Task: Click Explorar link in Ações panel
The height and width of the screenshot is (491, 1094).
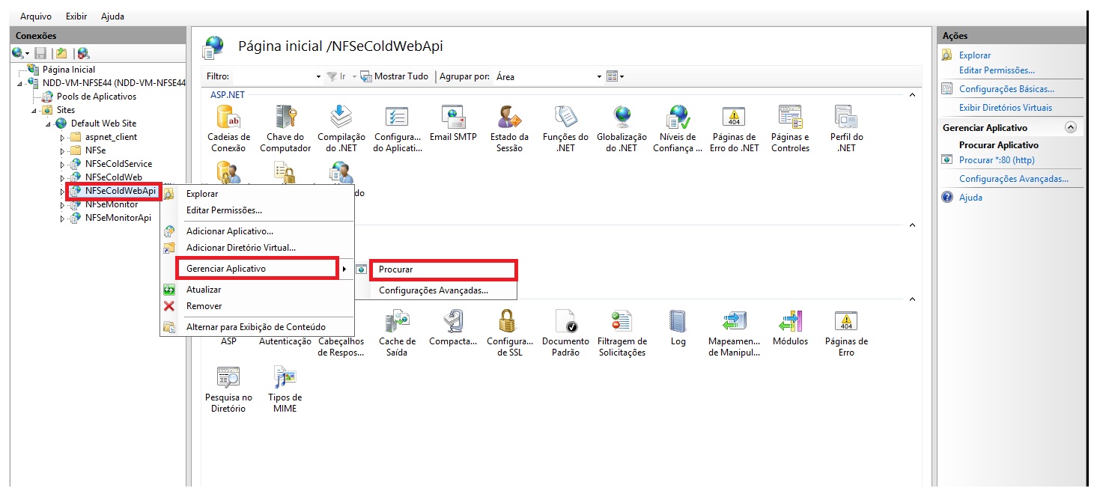Action: [975, 55]
